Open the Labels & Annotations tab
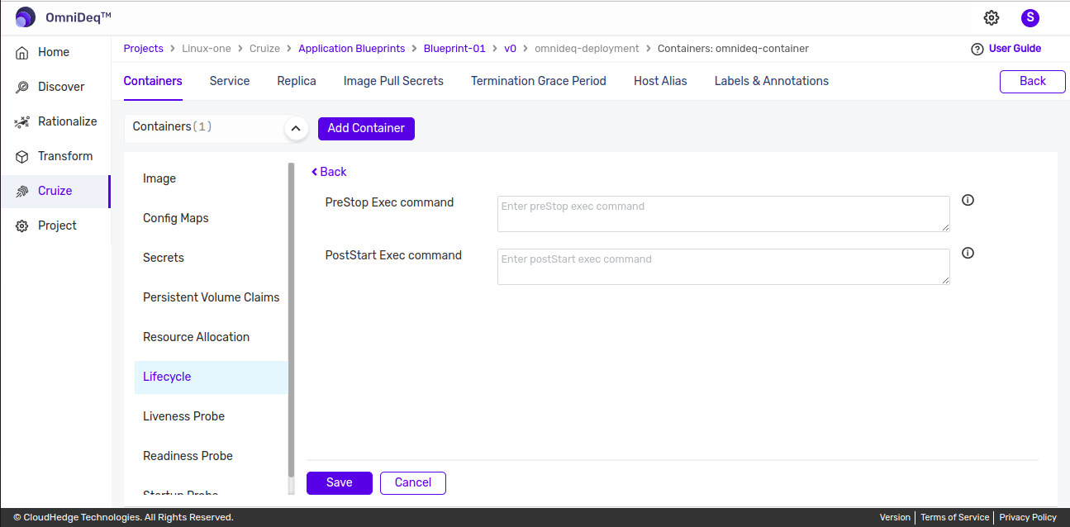The height and width of the screenshot is (527, 1070). click(772, 81)
